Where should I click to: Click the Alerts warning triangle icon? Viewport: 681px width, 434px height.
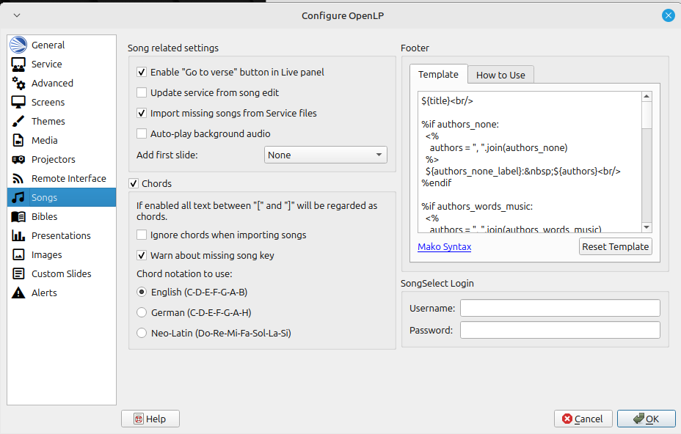[x=19, y=293]
